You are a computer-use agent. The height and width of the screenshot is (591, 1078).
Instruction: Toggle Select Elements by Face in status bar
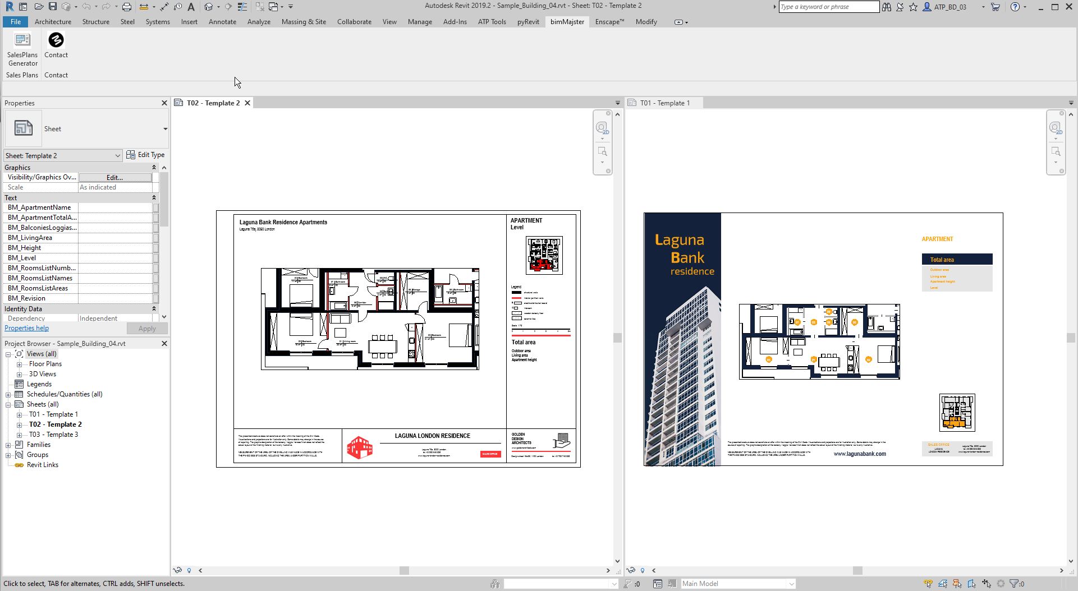972,584
